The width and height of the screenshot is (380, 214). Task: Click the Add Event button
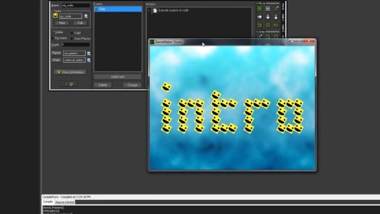coord(118,77)
